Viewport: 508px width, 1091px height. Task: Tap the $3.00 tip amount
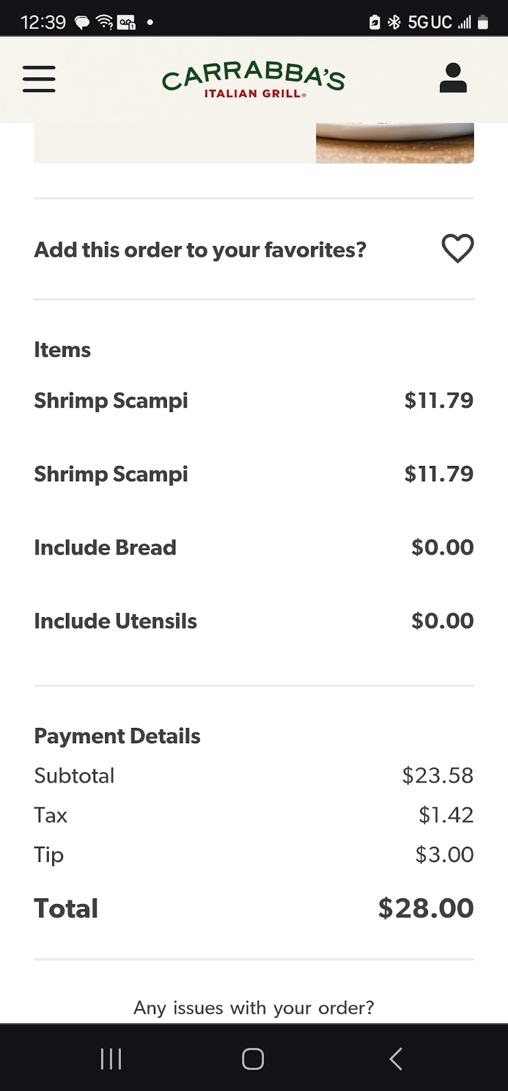coord(444,855)
